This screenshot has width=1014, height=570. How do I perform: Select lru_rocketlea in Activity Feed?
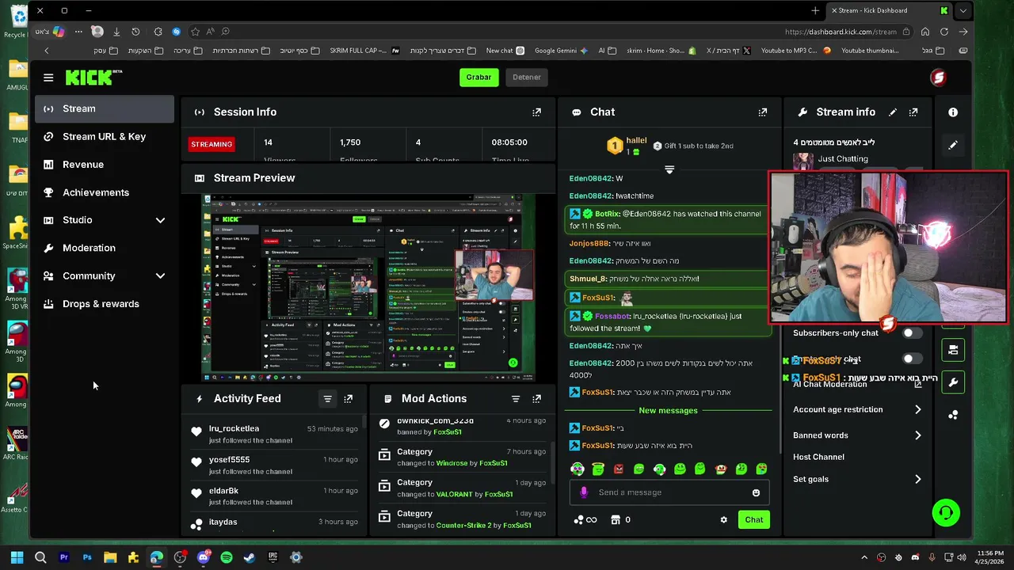[234, 428]
